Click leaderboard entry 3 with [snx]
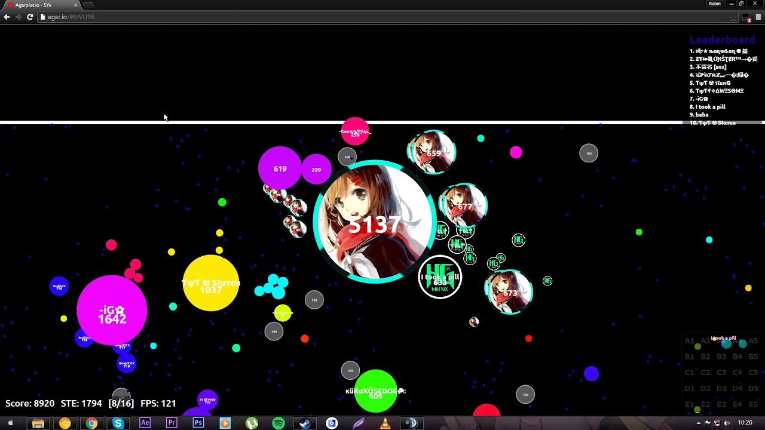 click(708, 67)
